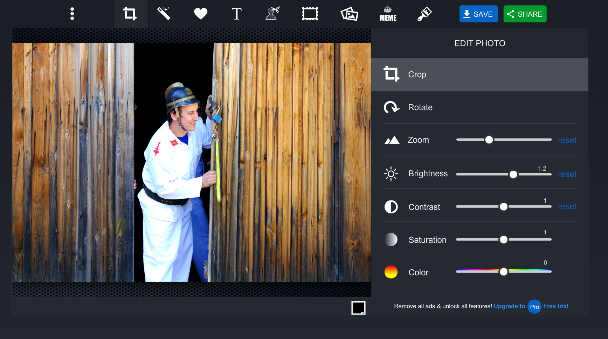
Task: Click the Color hue slider handle
Action: click(504, 272)
